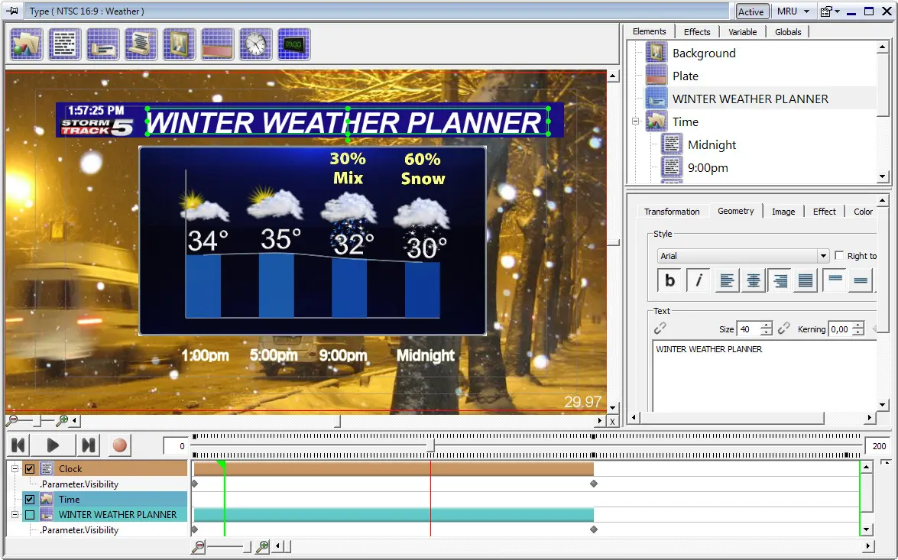898x560 pixels.
Task: Open the Arial font dropdown
Action: tap(823, 256)
